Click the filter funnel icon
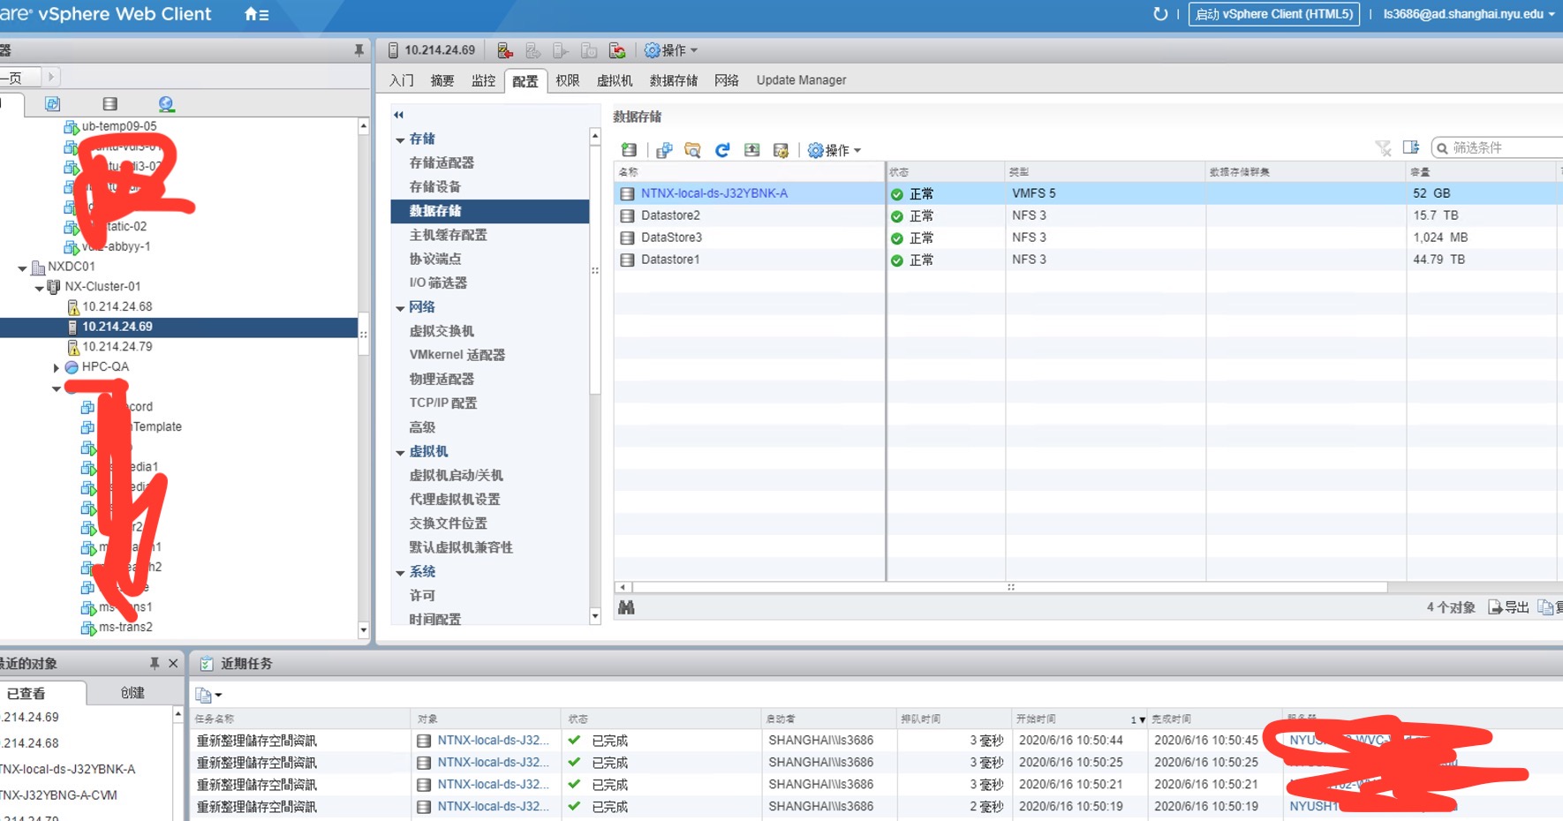 (1383, 147)
